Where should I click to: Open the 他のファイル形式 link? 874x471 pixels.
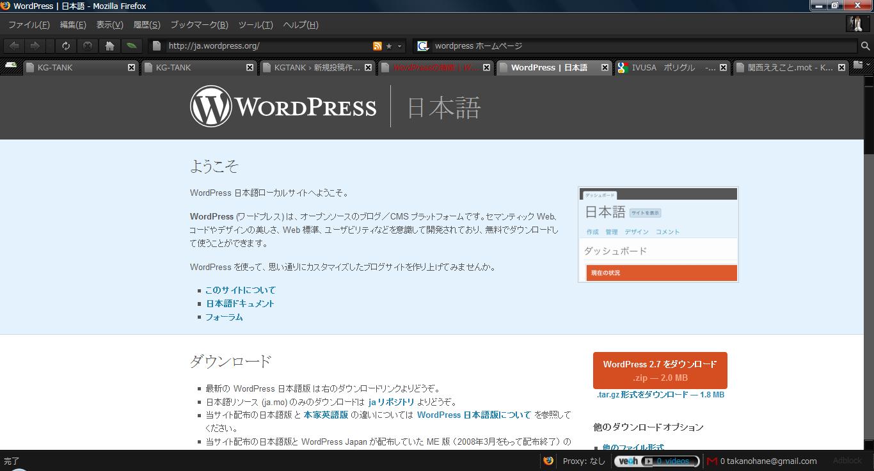coord(633,447)
